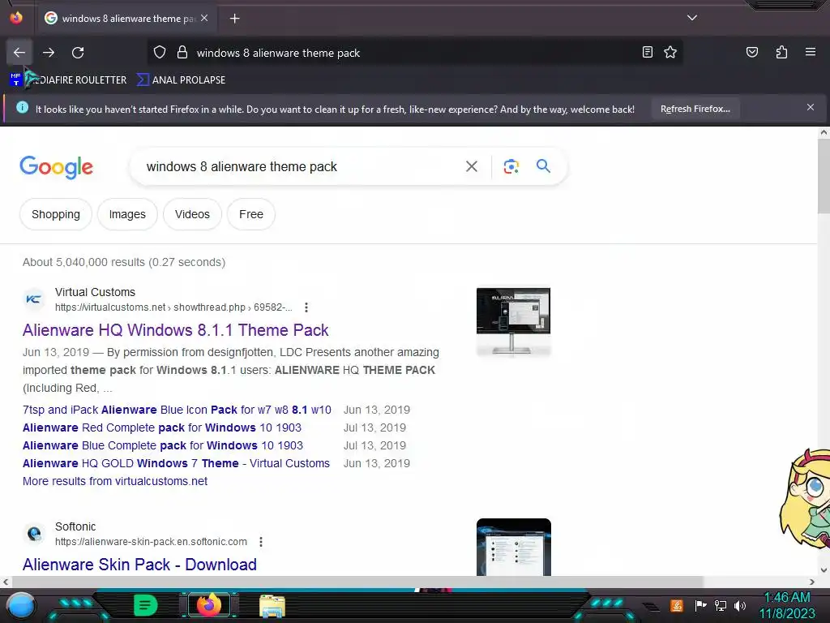830x623 pixels.
Task: Select the Shopping filter chip
Action: (56, 214)
